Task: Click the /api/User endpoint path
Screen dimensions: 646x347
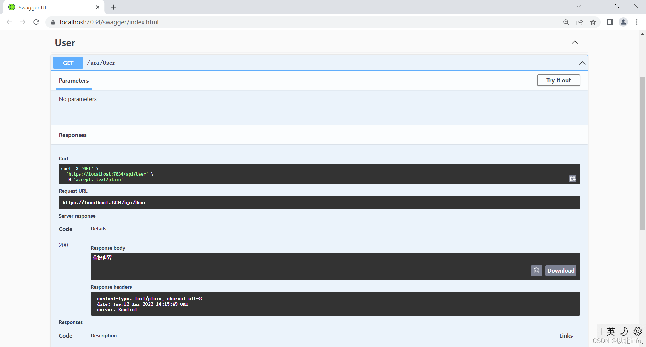Action: pyautogui.click(x=101, y=63)
